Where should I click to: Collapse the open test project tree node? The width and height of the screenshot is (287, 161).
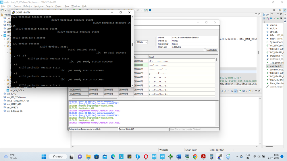tap(2, 36)
